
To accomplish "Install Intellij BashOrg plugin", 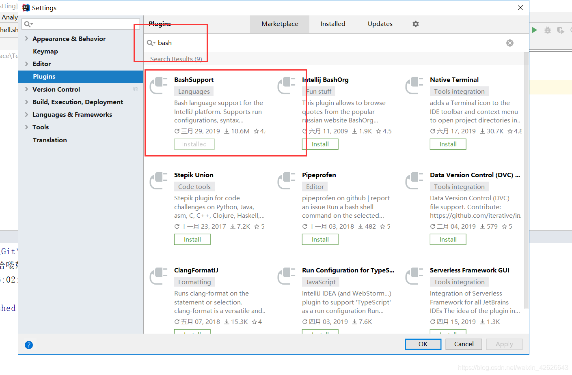I will click(320, 144).
